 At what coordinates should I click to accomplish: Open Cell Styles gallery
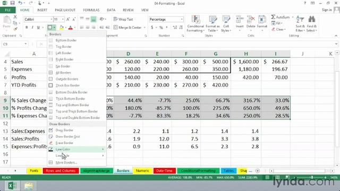point(226,24)
